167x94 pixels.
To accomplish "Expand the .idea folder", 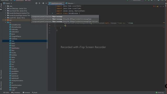I will tap(5, 6).
